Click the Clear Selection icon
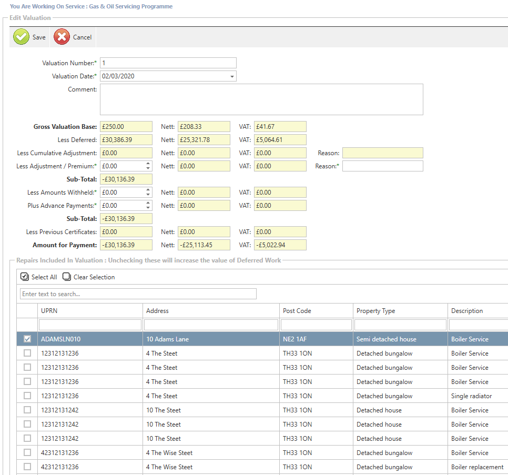Image resolution: width=508 pixels, height=475 pixels. [67, 277]
